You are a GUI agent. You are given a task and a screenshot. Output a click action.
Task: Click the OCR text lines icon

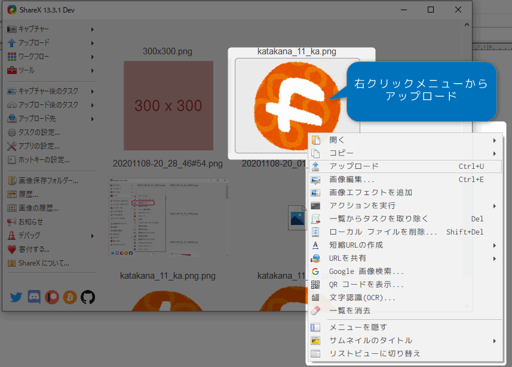[315, 298]
